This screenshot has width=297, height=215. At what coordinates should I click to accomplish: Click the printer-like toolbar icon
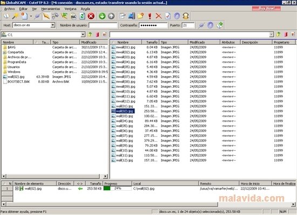(x=73, y=16)
